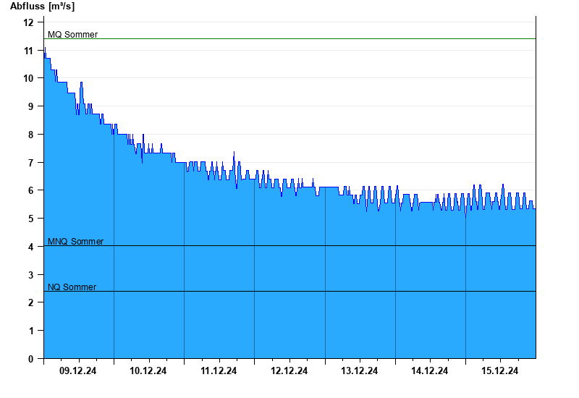
Task: Select the 09.12.24 date label
Action: point(78,371)
